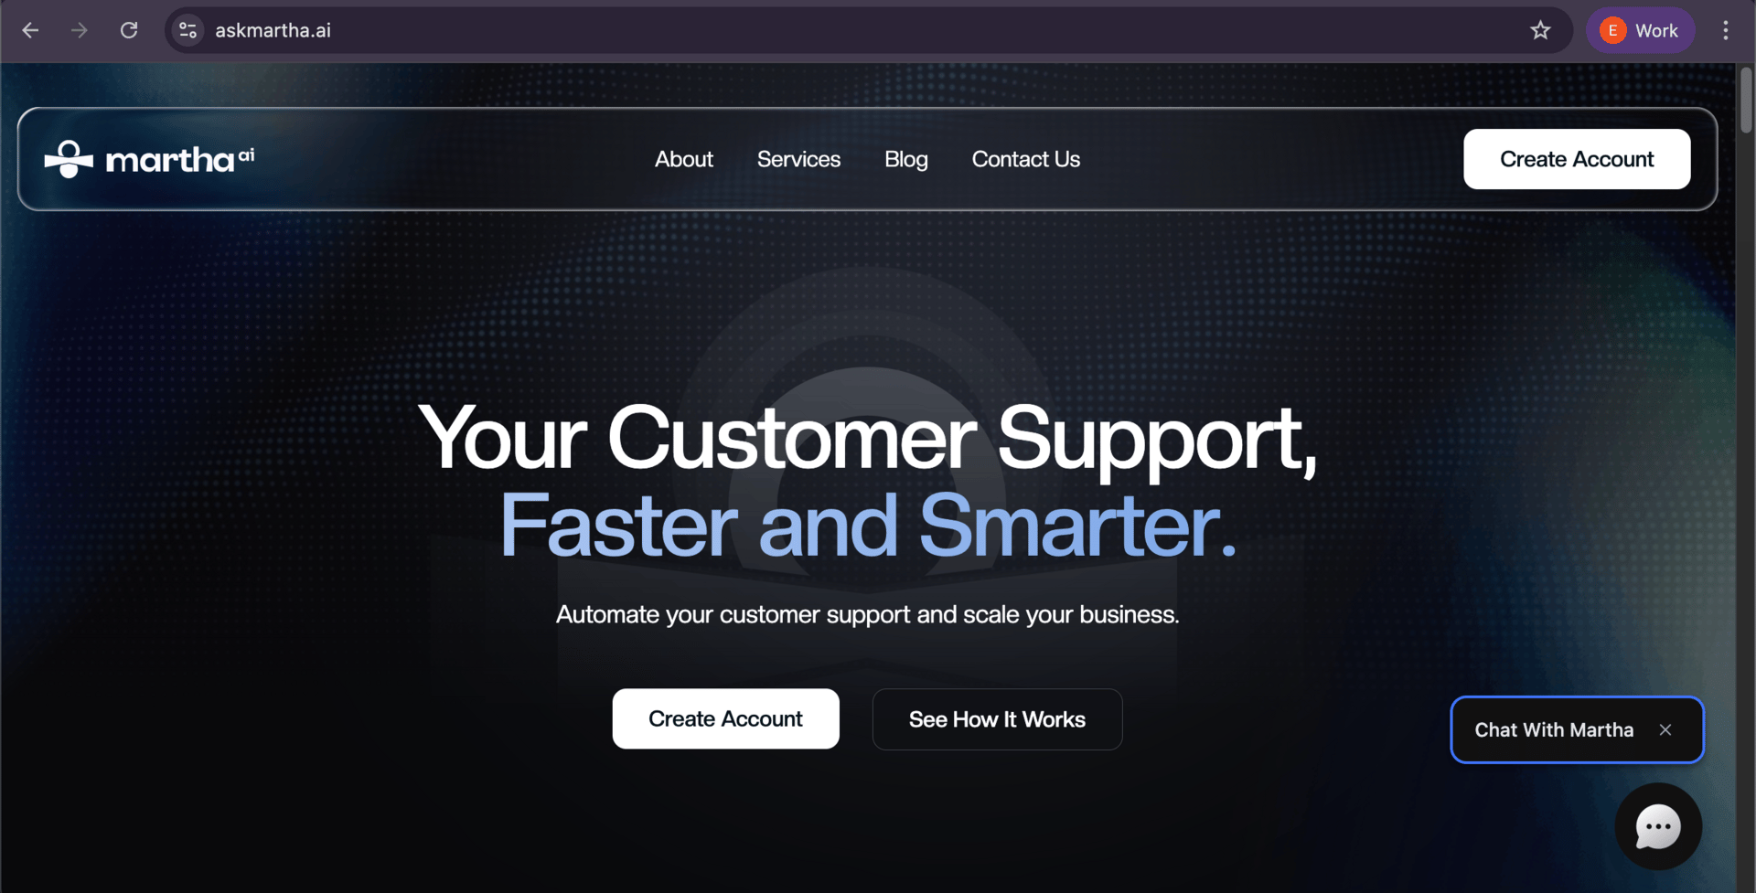Click the Chat With Martha prompt
Screen dimensions: 1756x893
(x=1554, y=729)
